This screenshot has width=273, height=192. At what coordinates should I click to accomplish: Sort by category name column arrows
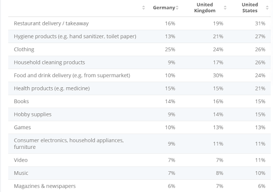(x=143, y=7)
